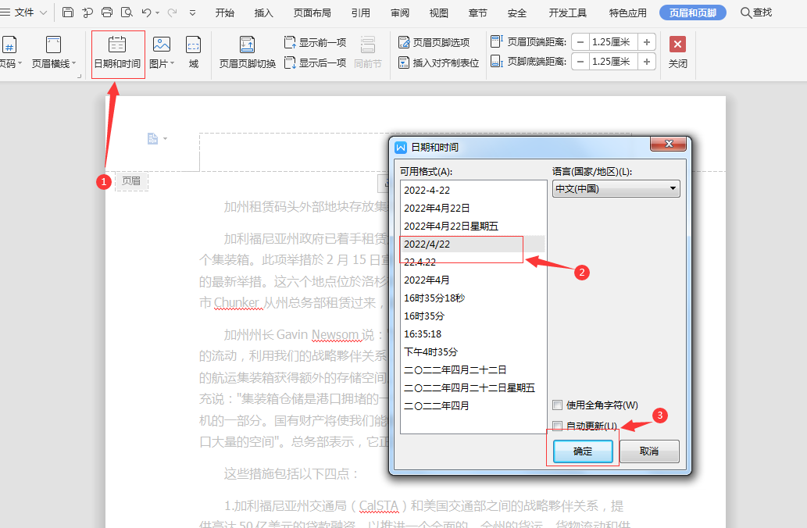Close the 日期和时间 dialog
The width and height of the screenshot is (807, 528).
[669, 144]
